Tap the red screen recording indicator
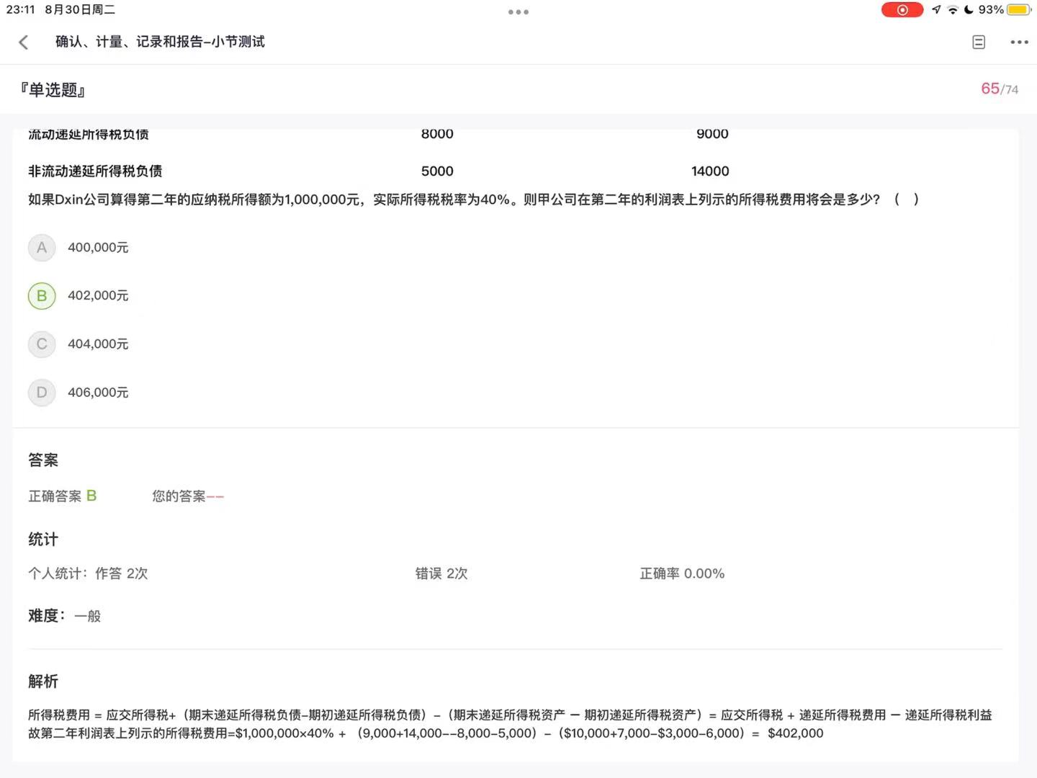 [x=902, y=10]
